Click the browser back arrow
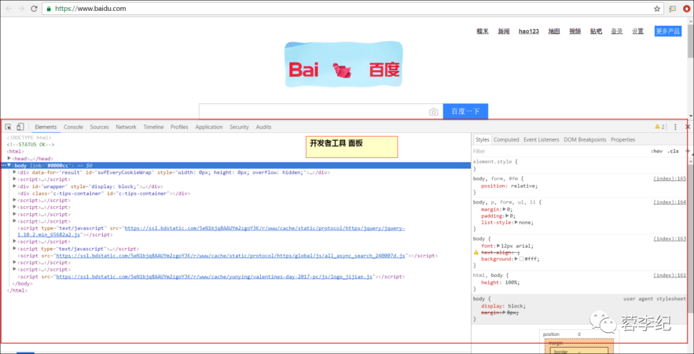This screenshot has height=354, width=694. click(x=8, y=8)
